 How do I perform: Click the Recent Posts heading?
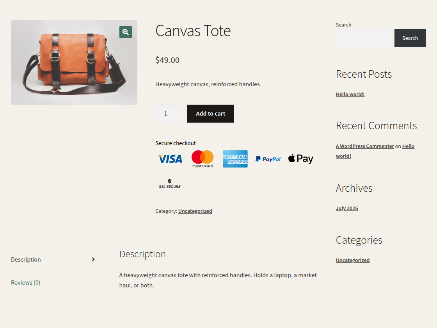click(x=364, y=74)
